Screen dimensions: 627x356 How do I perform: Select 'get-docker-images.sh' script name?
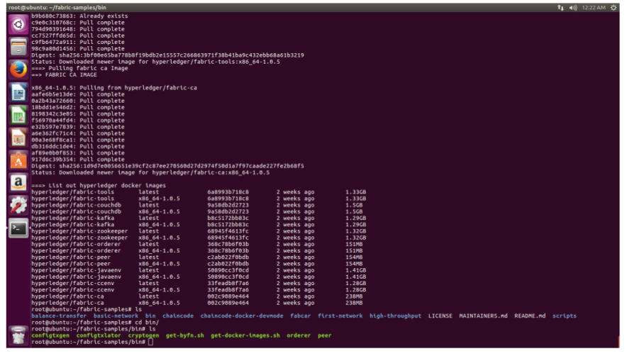[245, 335]
